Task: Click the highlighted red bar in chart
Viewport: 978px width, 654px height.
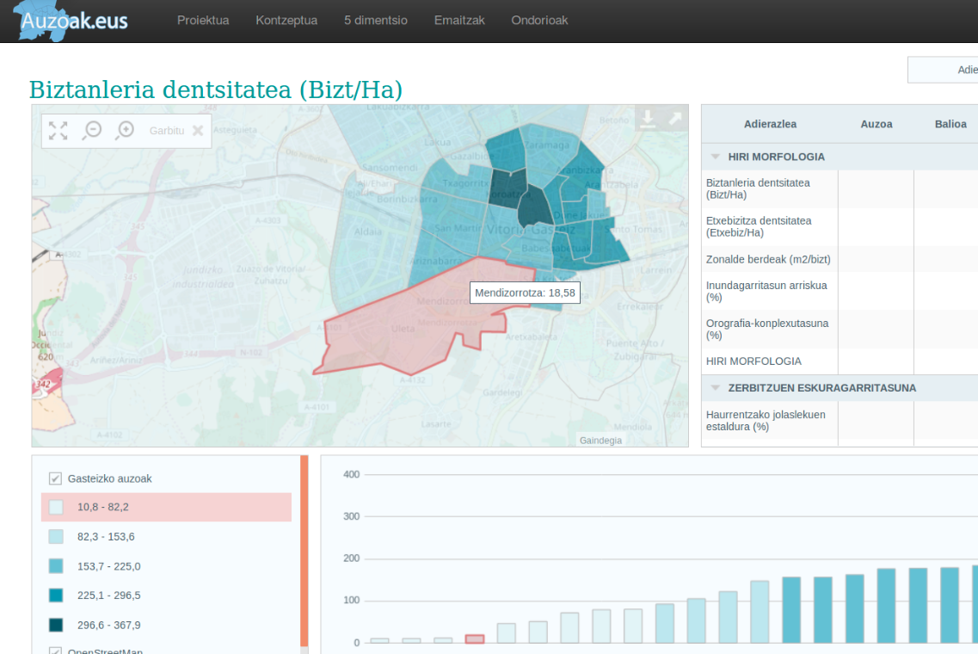Action: (x=475, y=639)
